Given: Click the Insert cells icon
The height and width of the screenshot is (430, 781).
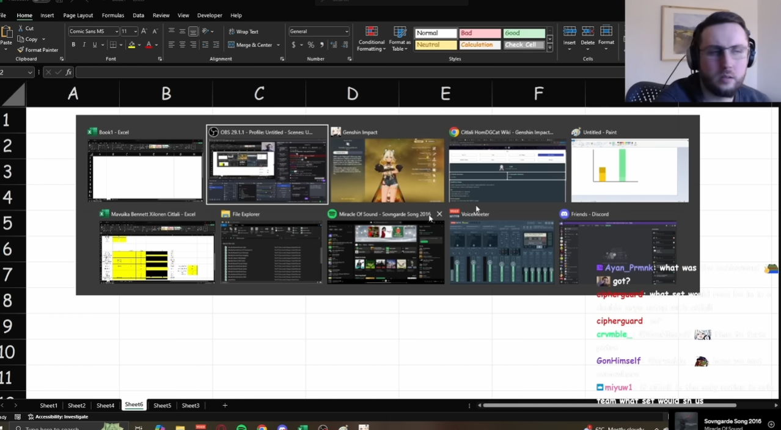Looking at the screenshot, I should [x=570, y=32].
